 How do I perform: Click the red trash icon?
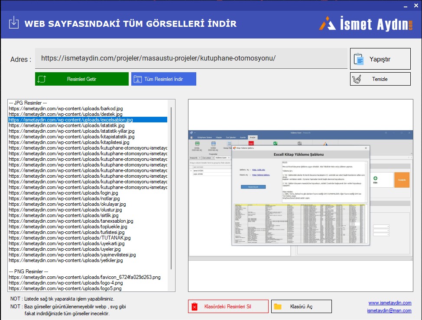pos(195,307)
